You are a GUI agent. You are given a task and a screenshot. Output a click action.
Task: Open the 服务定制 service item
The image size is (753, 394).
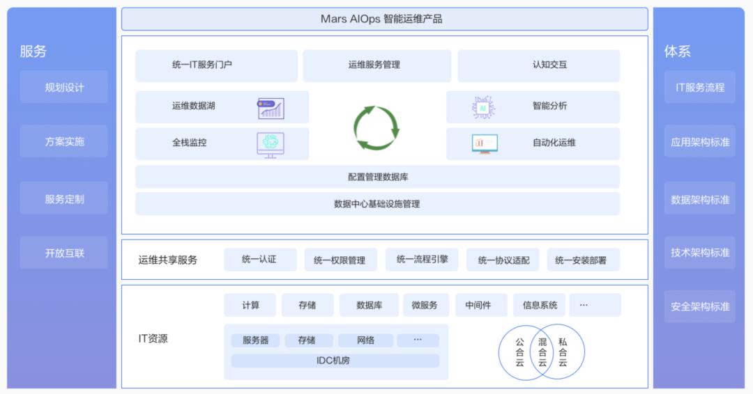click(x=64, y=198)
